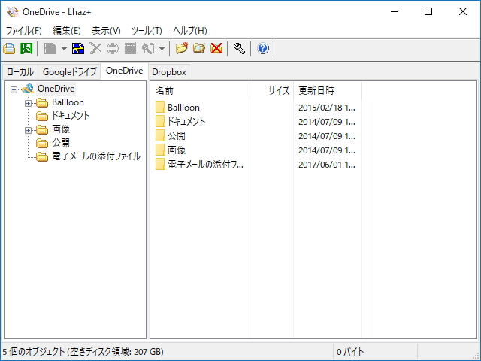Select ドキュメント in the file list
The width and height of the screenshot is (481, 361).
click(x=186, y=122)
